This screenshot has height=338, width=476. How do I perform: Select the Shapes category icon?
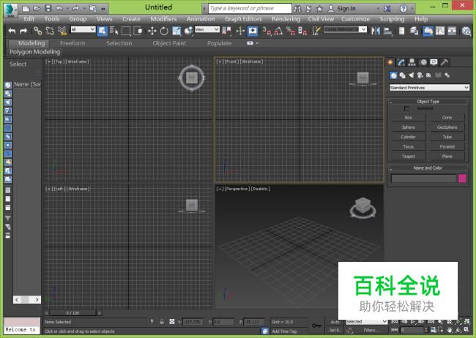pyautogui.click(x=402, y=75)
